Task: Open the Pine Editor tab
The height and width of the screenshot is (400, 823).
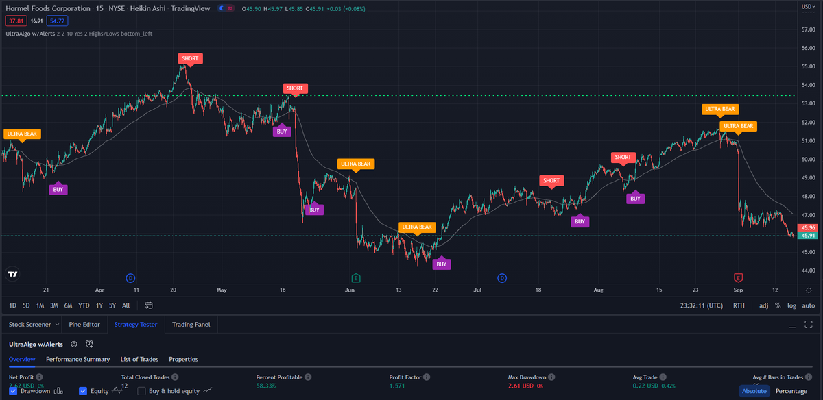Action: (85, 324)
